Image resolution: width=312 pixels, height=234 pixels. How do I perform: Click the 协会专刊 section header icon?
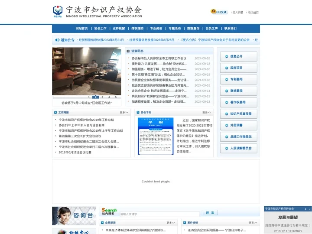tap(137, 112)
